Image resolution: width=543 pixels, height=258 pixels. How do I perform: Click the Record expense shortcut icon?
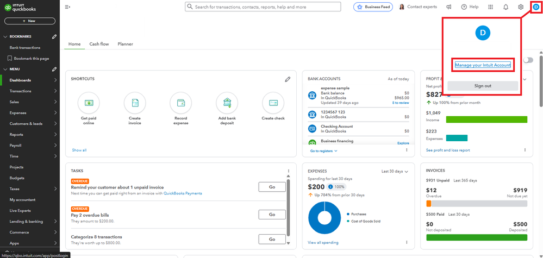[181, 103]
